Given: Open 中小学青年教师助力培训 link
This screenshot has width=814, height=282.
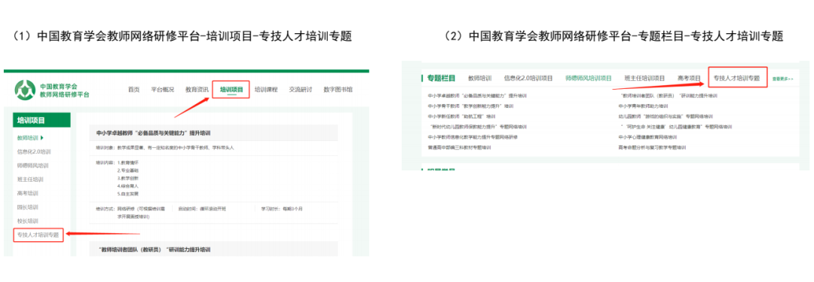Looking at the screenshot, I should point(643,106).
